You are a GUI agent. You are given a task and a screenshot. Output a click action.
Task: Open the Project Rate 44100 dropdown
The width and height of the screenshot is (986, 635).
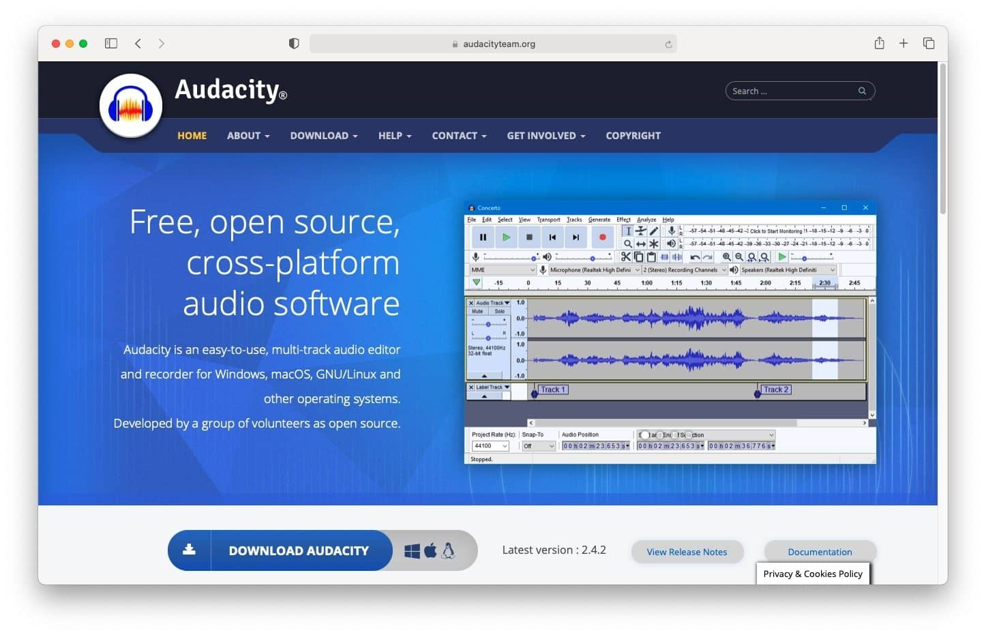(x=490, y=446)
